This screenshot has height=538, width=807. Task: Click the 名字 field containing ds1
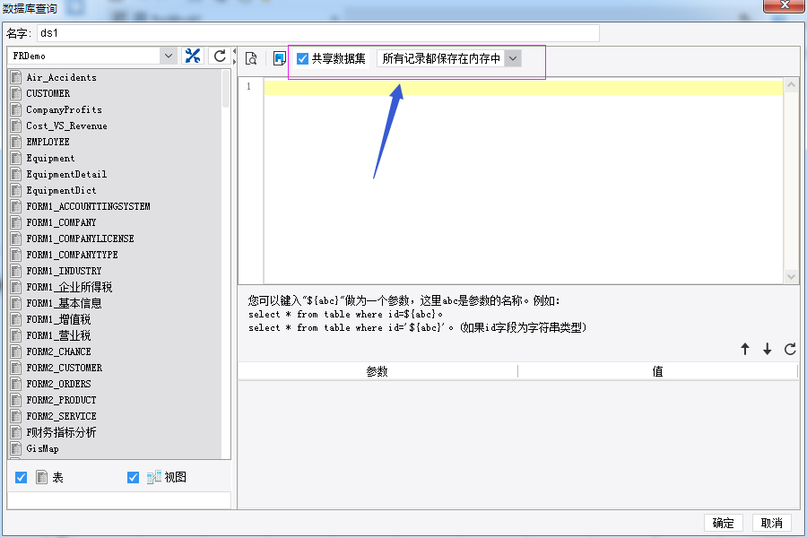pyautogui.click(x=318, y=33)
